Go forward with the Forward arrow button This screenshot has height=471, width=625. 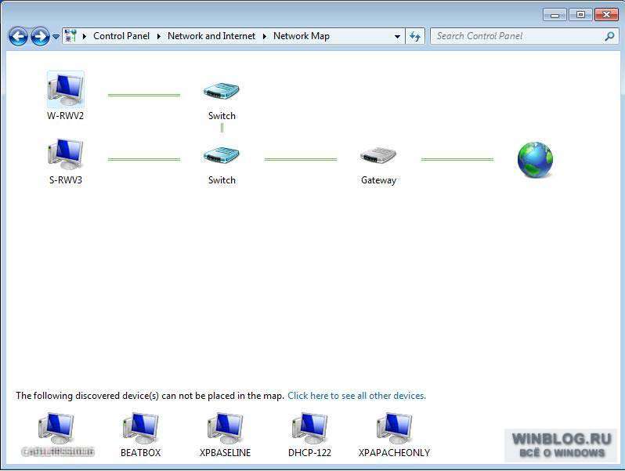click(40, 37)
